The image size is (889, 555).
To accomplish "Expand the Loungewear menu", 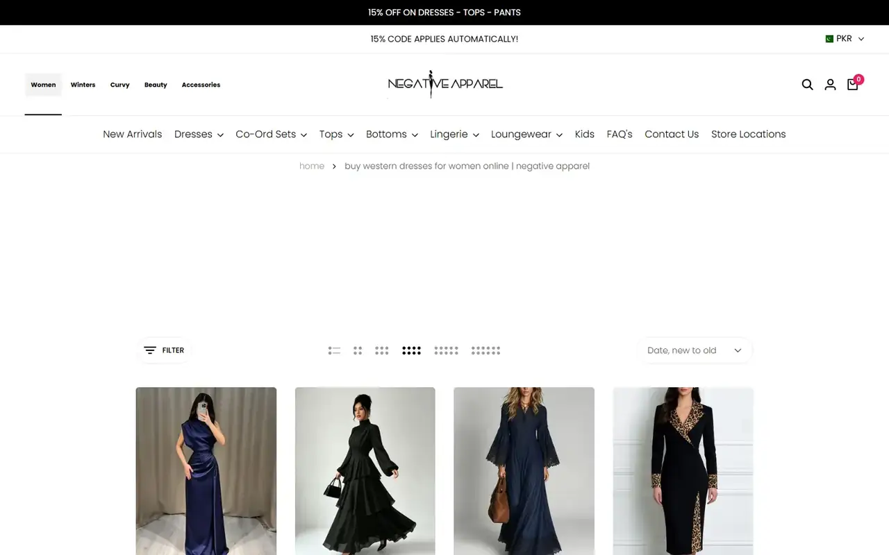I will pos(526,135).
